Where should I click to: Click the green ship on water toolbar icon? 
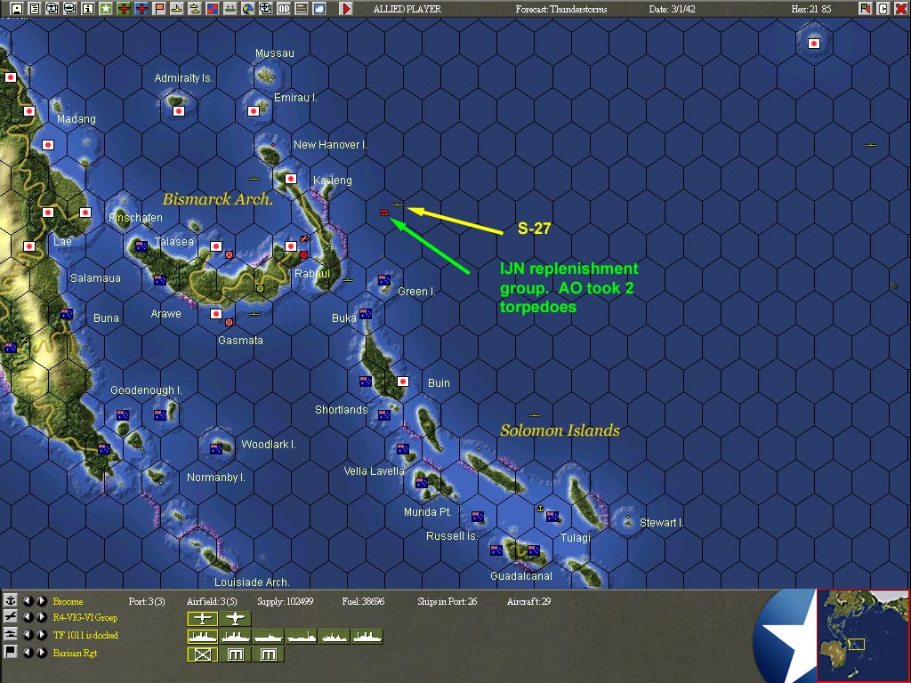click(x=230, y=8)
